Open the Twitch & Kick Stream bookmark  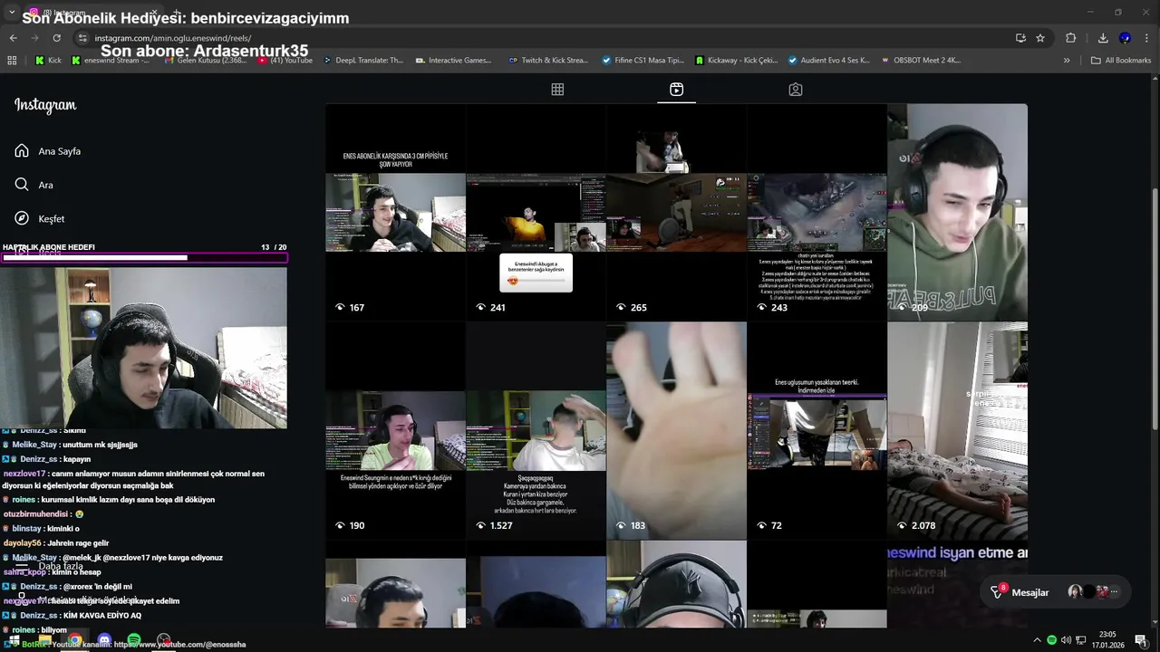point(548,61)
